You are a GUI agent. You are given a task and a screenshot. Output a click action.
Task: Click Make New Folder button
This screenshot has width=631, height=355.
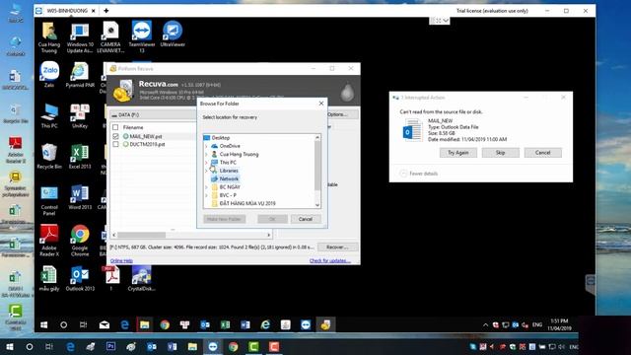click(x=224, y=219)
